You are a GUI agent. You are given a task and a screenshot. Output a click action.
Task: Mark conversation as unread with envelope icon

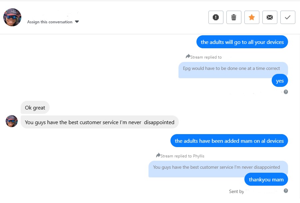(270, 17)
